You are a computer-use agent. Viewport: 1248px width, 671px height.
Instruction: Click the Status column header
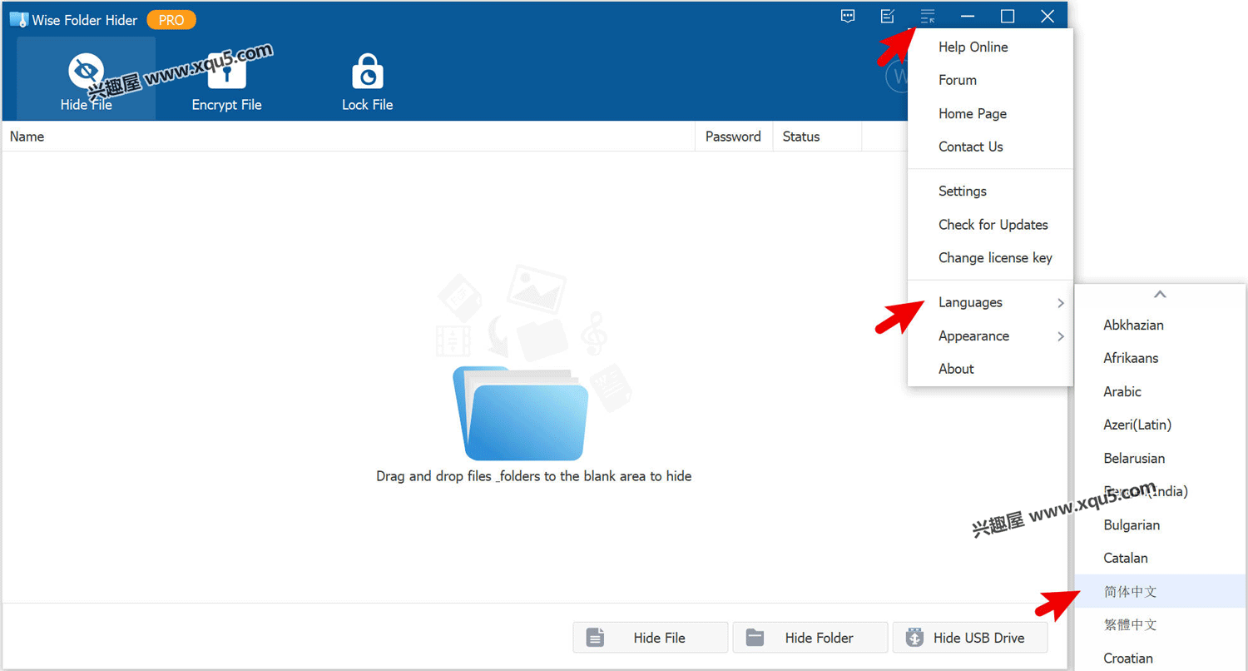click(x=817, y=137)
